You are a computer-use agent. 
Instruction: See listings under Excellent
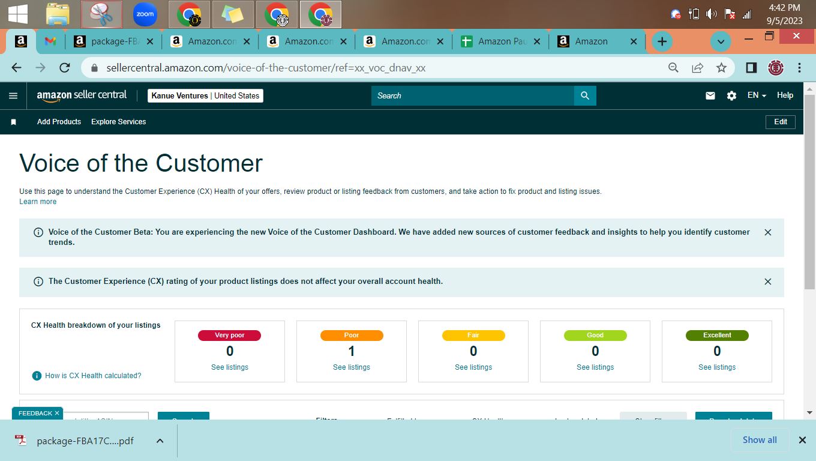tap(717, 367)
